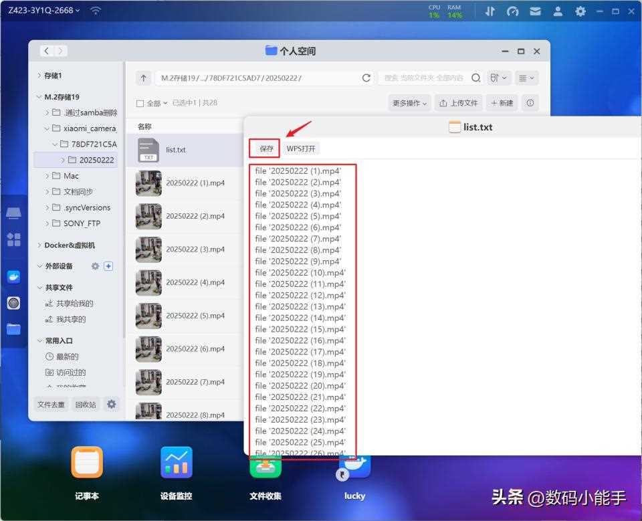Click the 上传文件 button
Viewport: 642px width, 521px height.
click(459, 103)
